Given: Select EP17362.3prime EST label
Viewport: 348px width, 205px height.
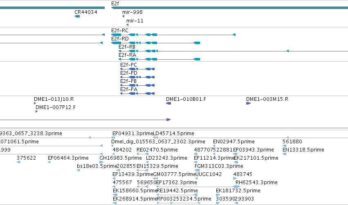Looking at the screenshot, I should click(x=177, y=183).
